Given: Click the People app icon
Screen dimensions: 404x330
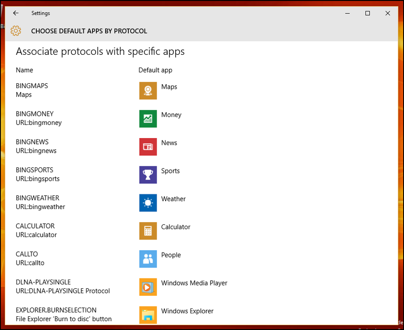Looking at the screenshot, I should (x=148, y=259).
